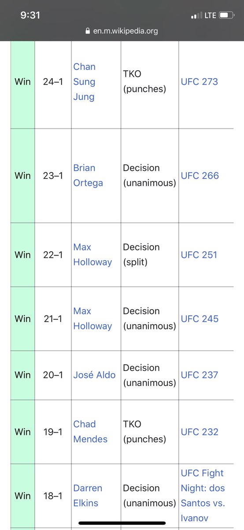Tap the lock icon beside en.m.wikipedia.org

pyautogui.click(x=88, y=31)
